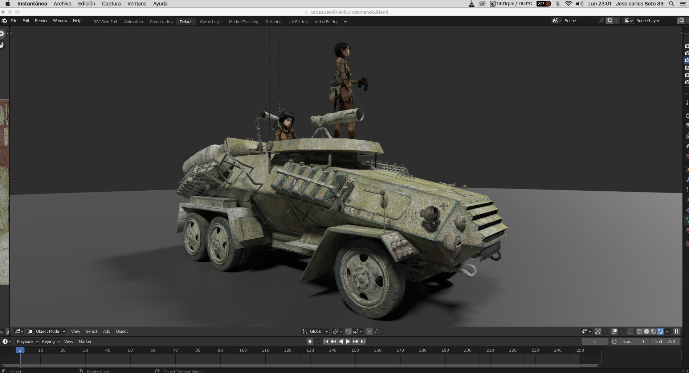Toggle auto keying record button

[310, 341]
